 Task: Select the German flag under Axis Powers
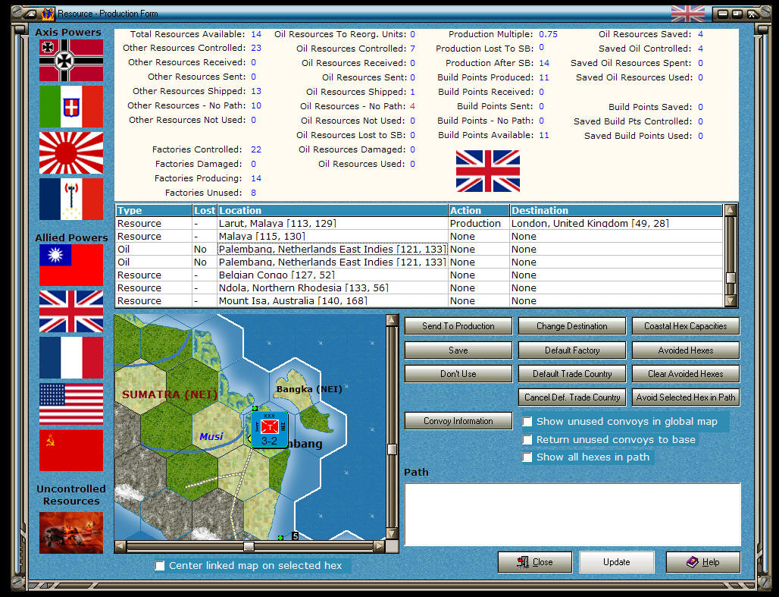tap(71, 60)
